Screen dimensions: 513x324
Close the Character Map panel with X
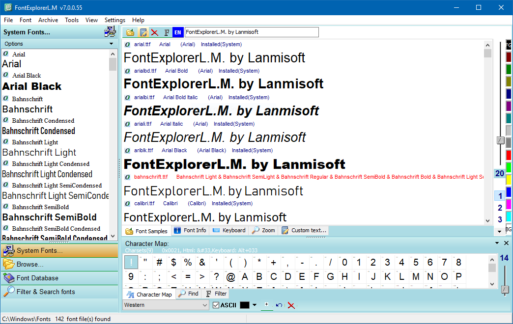[506, 243]
